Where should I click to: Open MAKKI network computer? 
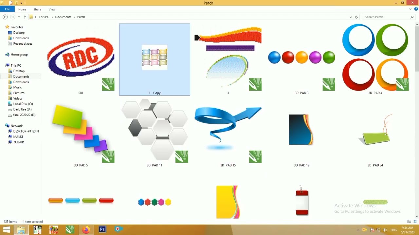(18, 137)
